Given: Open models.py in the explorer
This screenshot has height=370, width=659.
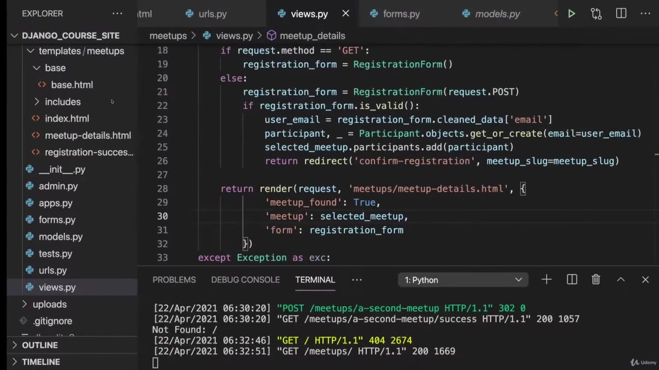Looking at the screenshot, I should pyautogui.click(x=60, y=237).
